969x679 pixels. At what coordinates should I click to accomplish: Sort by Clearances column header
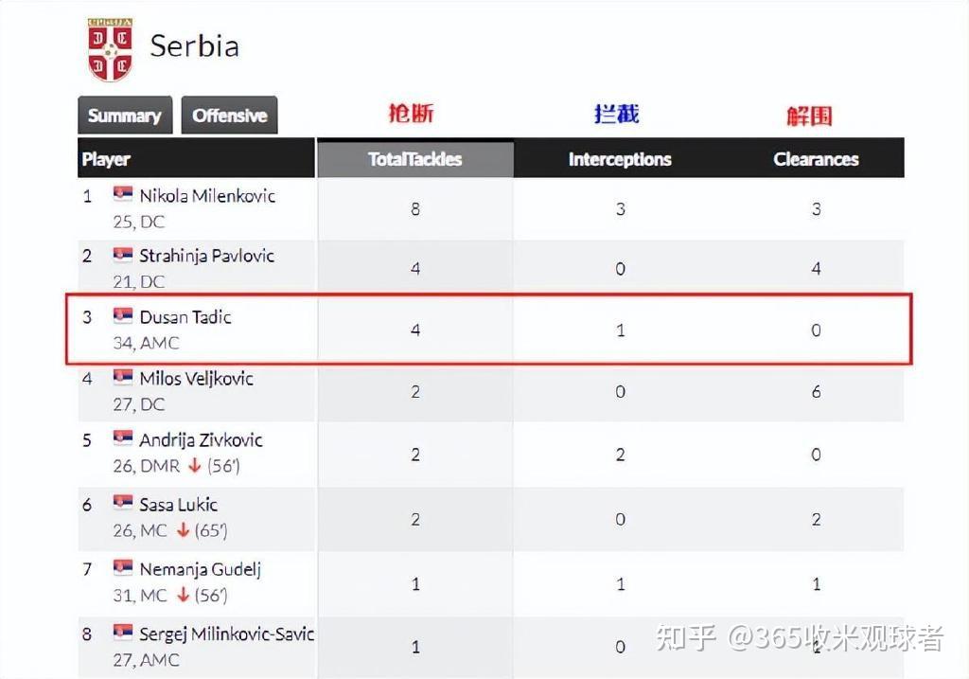click(x=816, y=159)
